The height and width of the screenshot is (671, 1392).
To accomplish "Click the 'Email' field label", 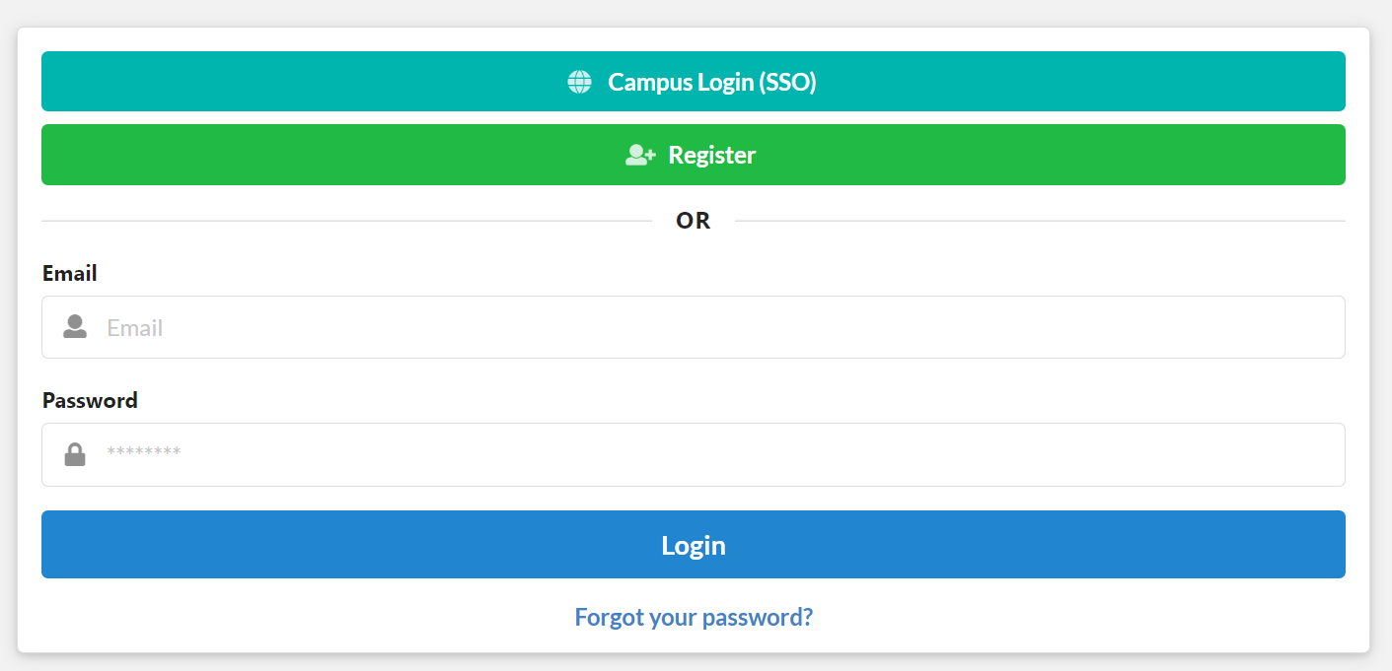I will click(x=70, y=273).
